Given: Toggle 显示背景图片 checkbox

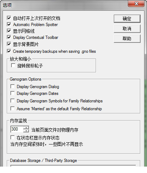Looking at the screenshot, I should point(9,44).
